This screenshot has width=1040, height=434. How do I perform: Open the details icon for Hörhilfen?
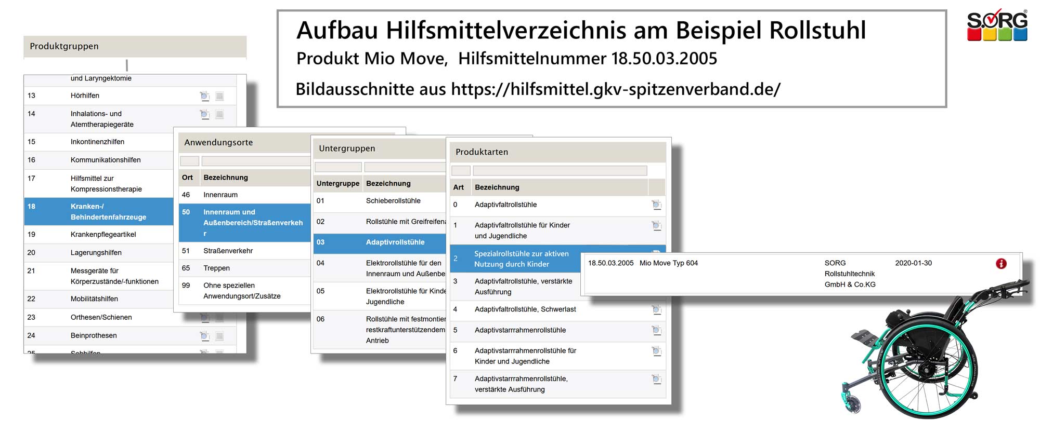click(x=205, y=96)
